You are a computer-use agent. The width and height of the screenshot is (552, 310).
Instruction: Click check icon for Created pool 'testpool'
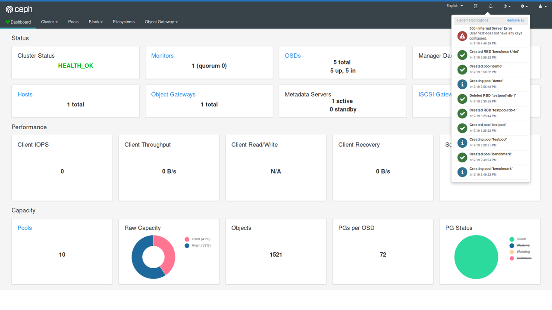pyautogui.click(x=462, y=128)
